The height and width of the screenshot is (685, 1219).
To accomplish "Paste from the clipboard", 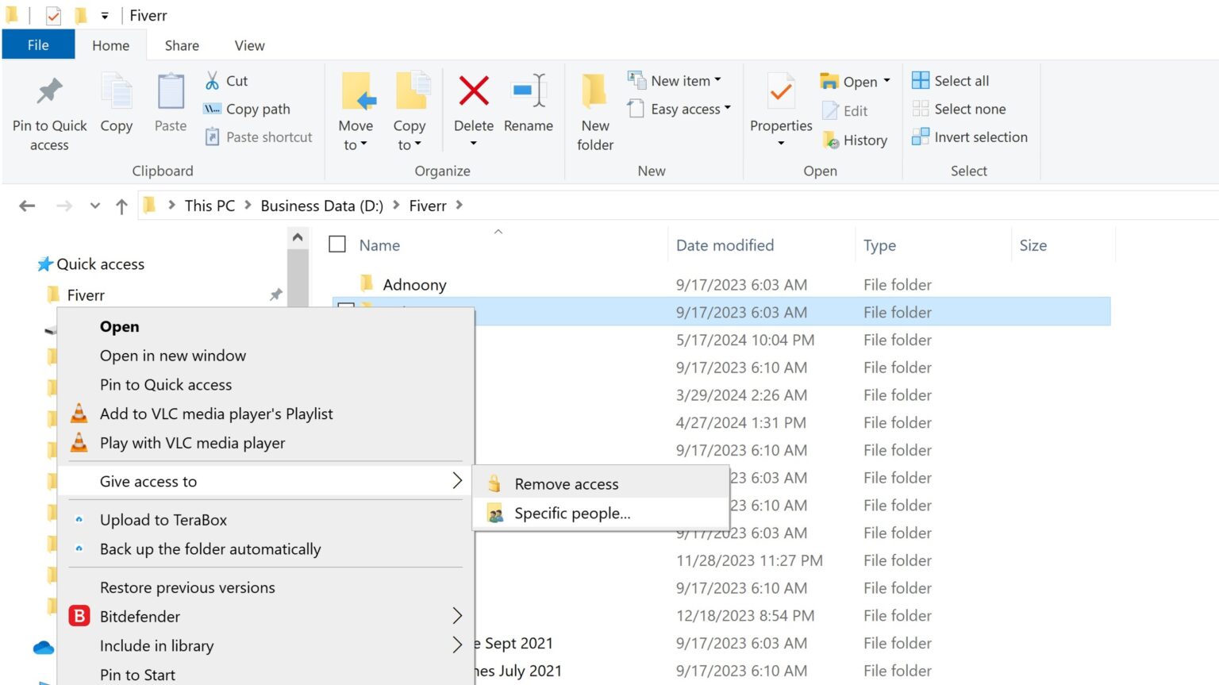I will point(169,105).
